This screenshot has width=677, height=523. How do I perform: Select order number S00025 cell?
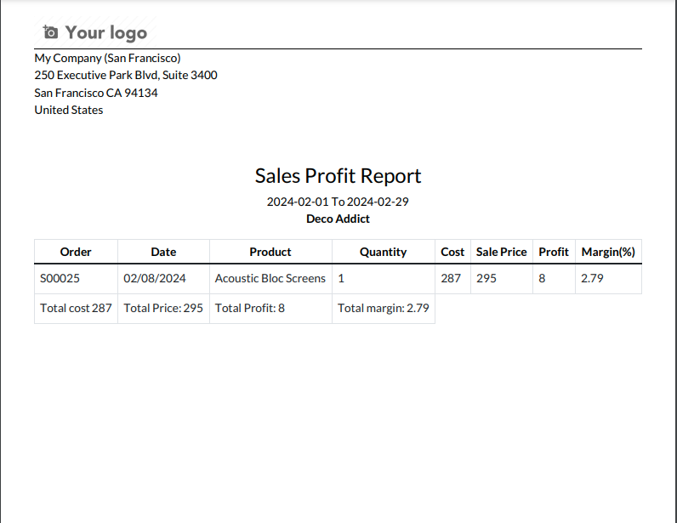[x=60, y=278]
